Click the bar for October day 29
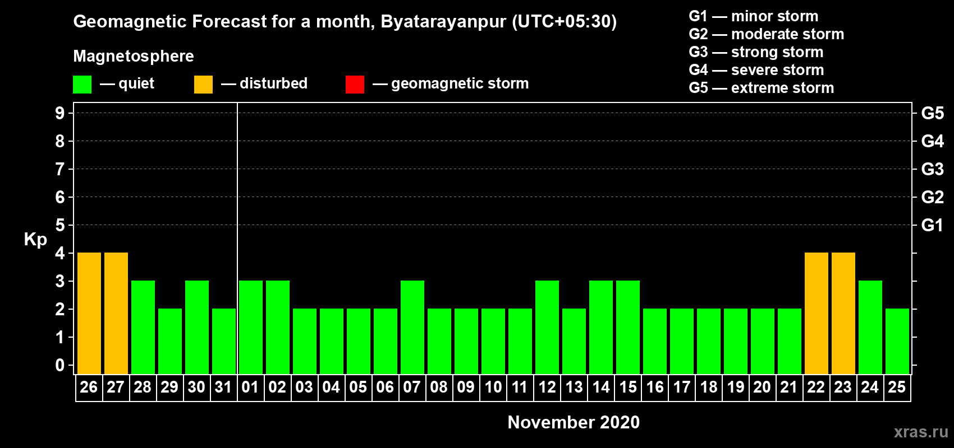 click(x=170, y=341)
